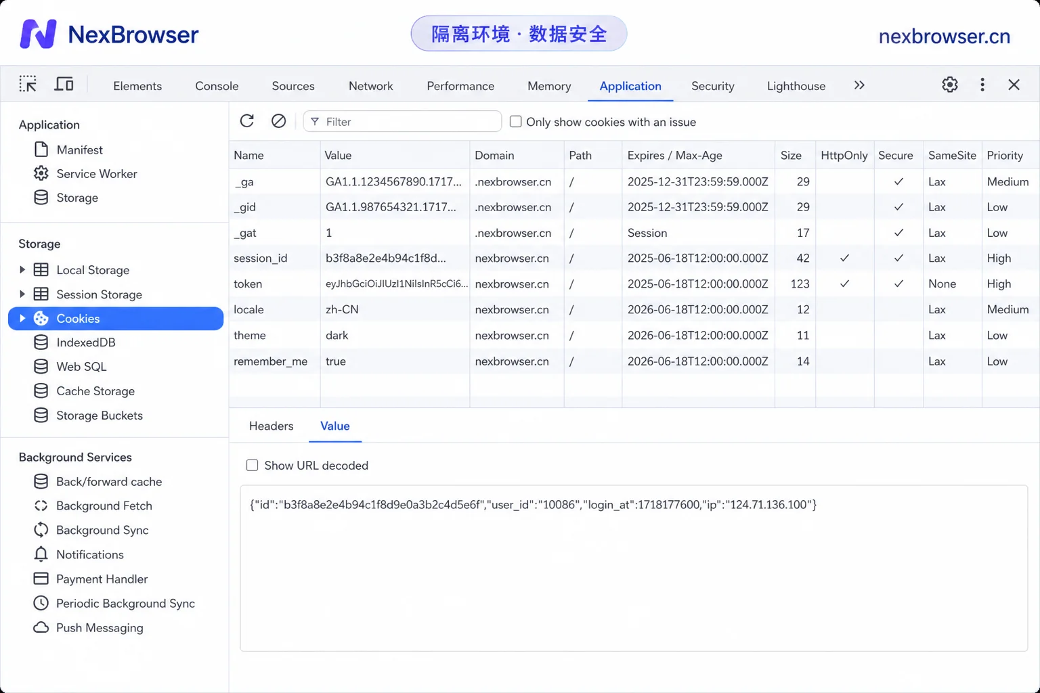
Task: Open the three-dot customize menu
Action: [982, 85]
